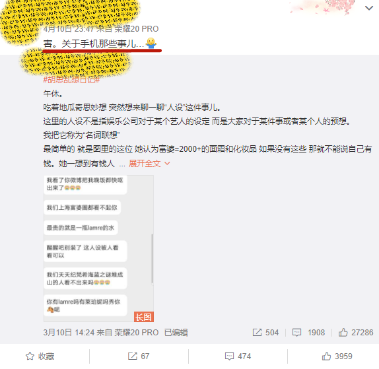Open the long chat screenshot thumbnail
The width and height of the screenshot is (379, 369).
tap(98, 248)
